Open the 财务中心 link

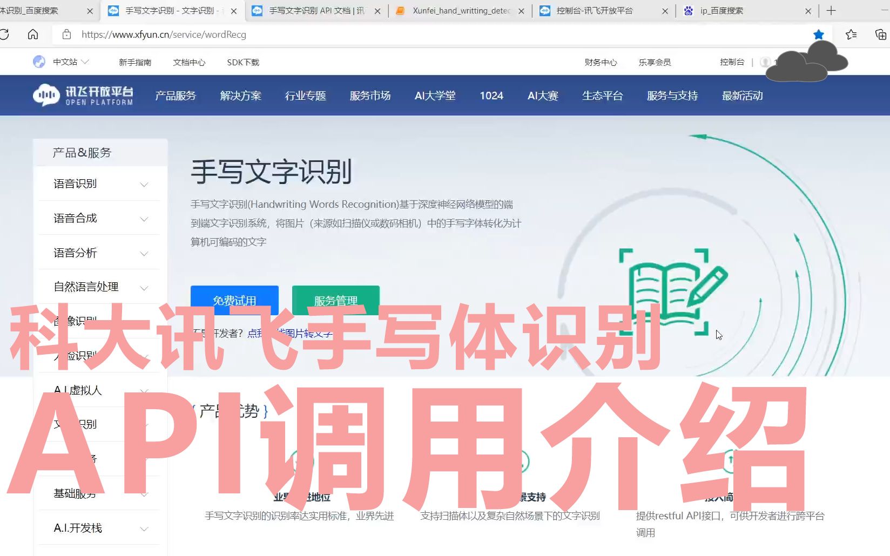click(x=601, y=62)
